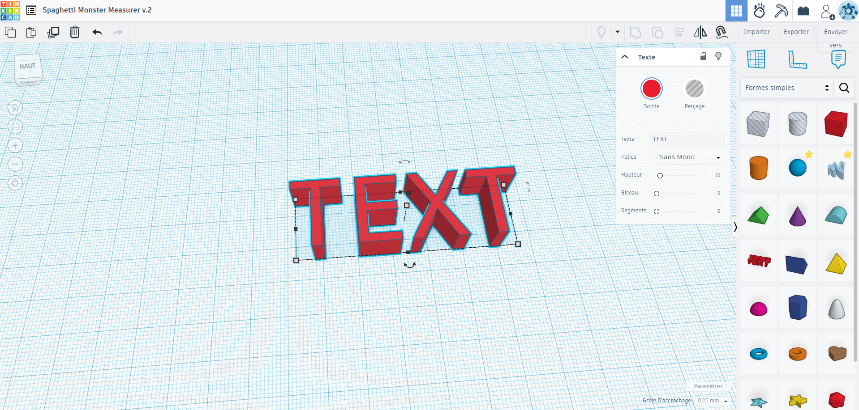Screen dimensions: 859x410
Task: Click the Zoom in plus button
Action: point(15,145)
